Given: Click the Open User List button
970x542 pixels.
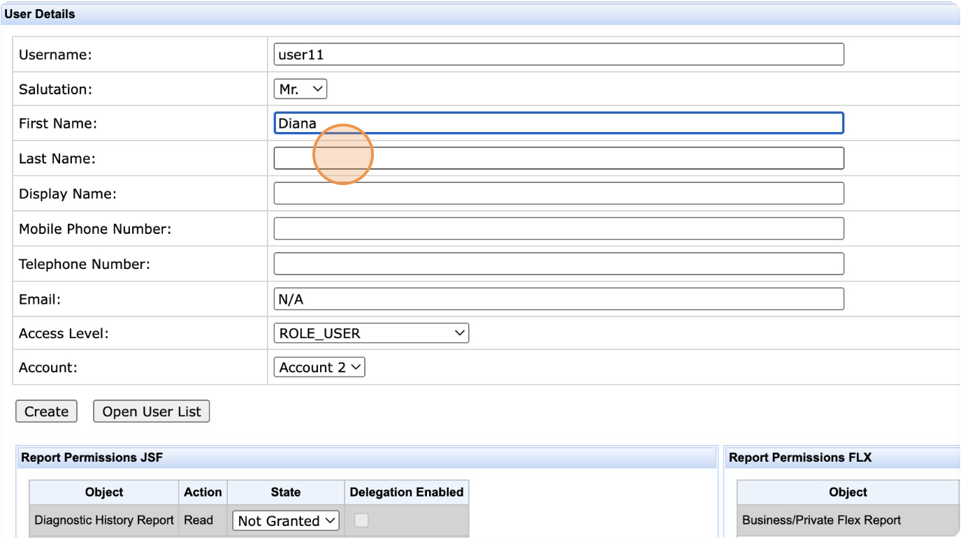Looking at the screenshot, I should coord(151,412).
